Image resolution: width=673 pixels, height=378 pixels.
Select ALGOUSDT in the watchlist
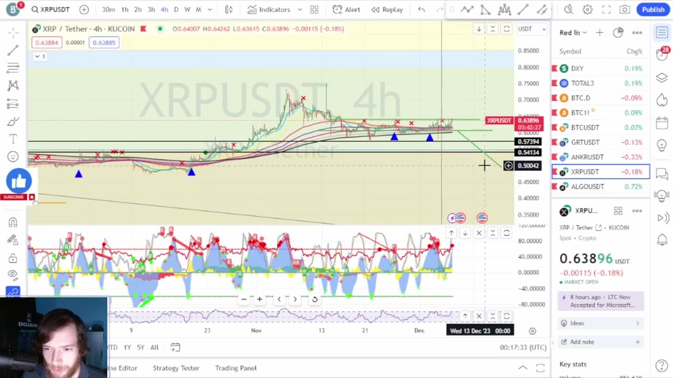600,186
